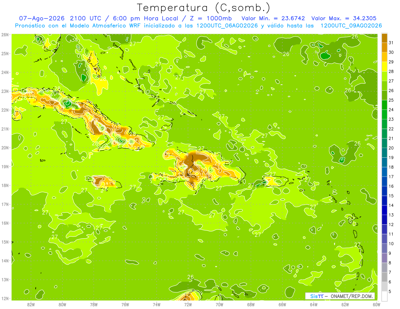The height and width of the screenshot is (309, 400).
Task: Click legend value "14" on color scale
Action: click(x=391, y=205)
